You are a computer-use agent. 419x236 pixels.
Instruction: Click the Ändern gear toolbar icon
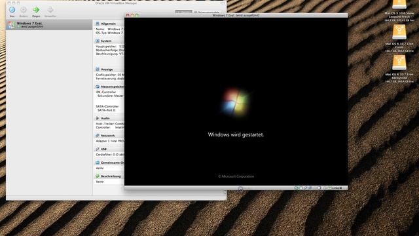coord(24,10)
